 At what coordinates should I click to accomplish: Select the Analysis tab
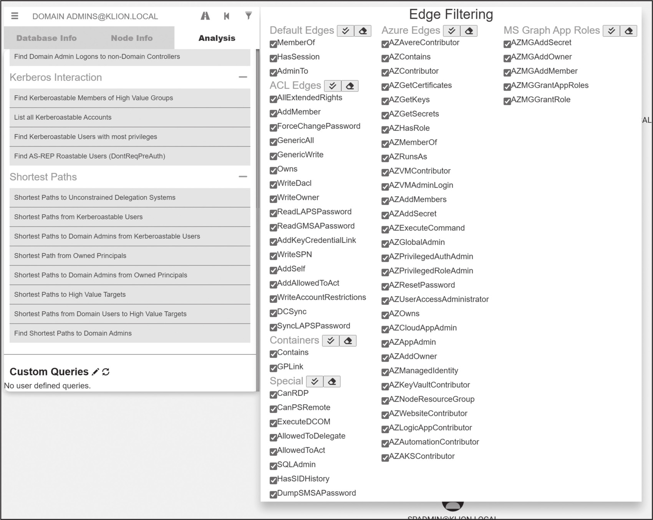217,38
